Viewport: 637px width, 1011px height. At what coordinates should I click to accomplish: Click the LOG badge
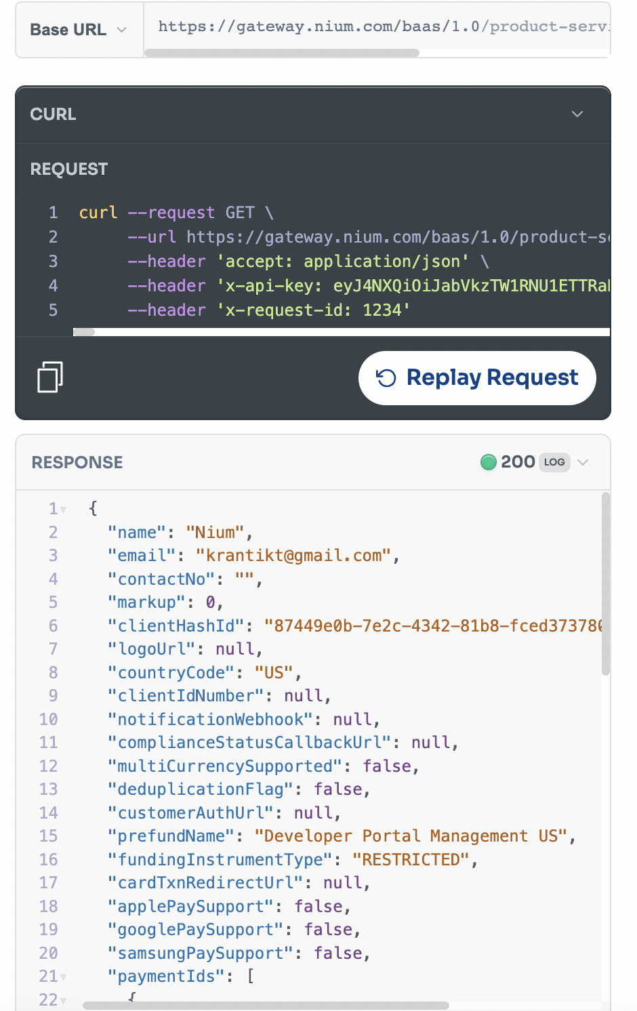coord(554,462)
